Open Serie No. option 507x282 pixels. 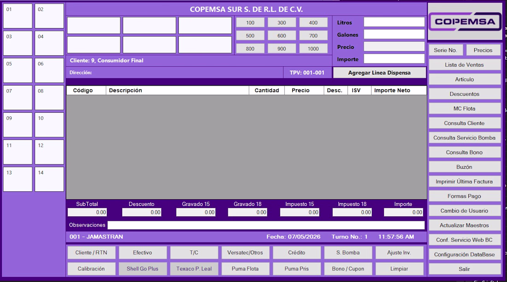(x=446, y=50)
